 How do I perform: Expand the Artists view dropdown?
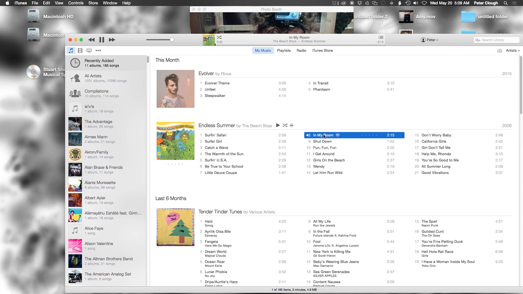pos(513,51)
